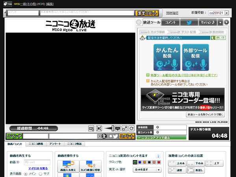The width and height of the screenshot is (236, 177).
Task: Click the TAG icon at top left
Action: click(8, 4)
